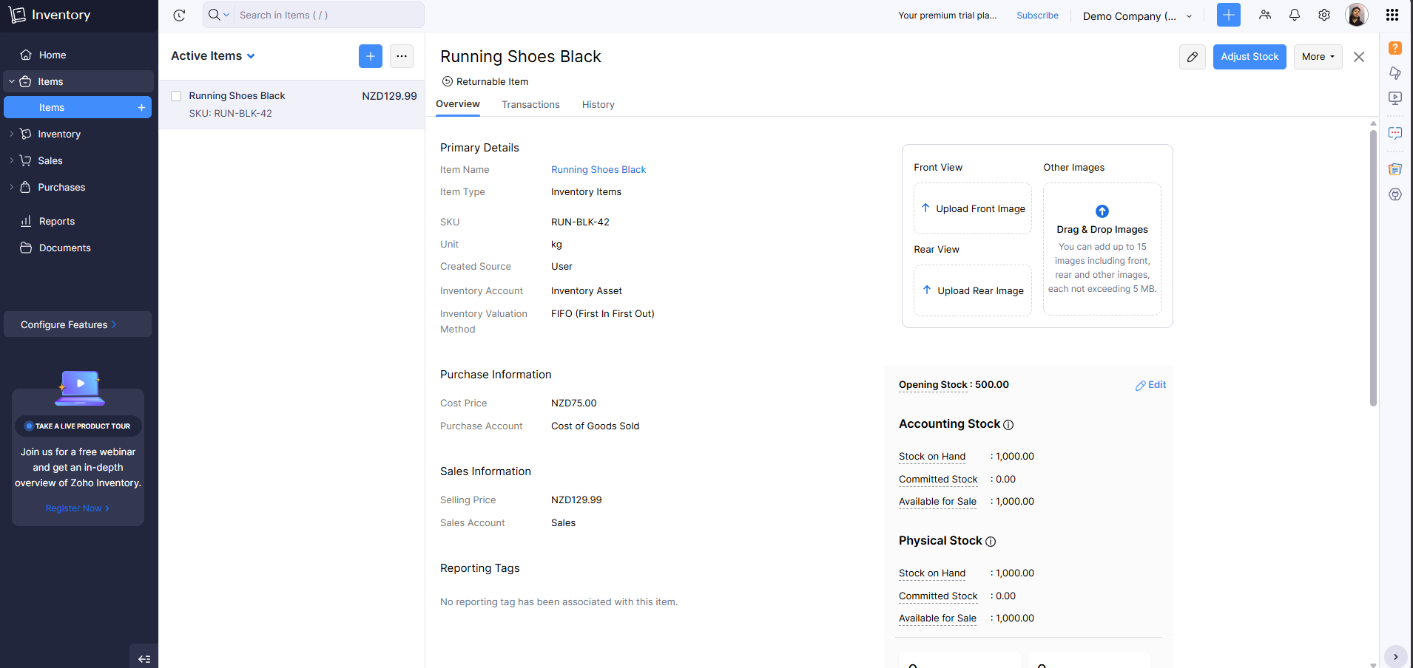Click the plus icon in Items submenu
Viewport: 1413px width, 668px height.
click(x=141, y=107)
